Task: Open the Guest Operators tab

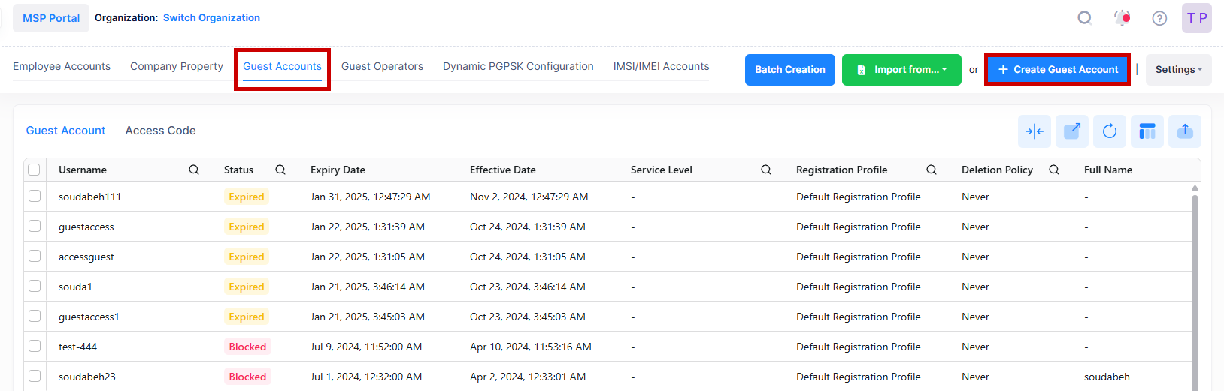Action: [382, 66]
